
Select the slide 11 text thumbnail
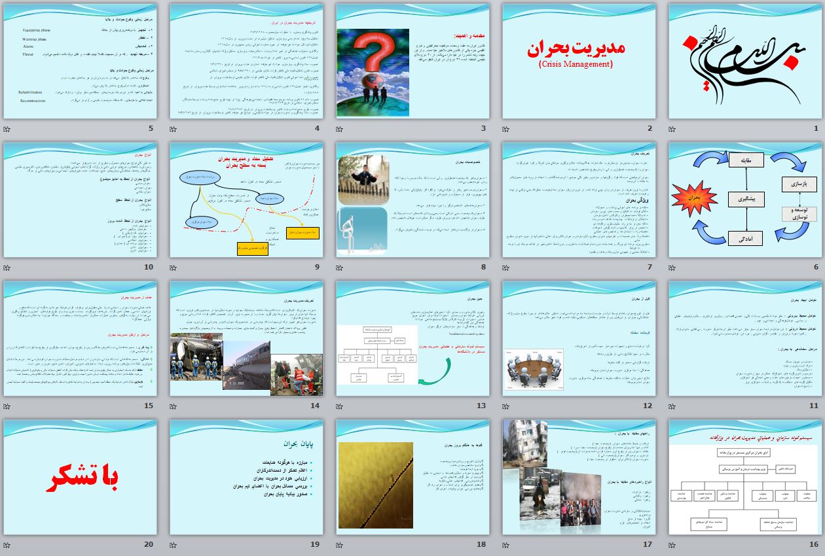point(745,339)
